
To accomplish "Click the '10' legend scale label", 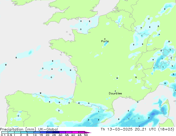I will (x=35, y=135).
